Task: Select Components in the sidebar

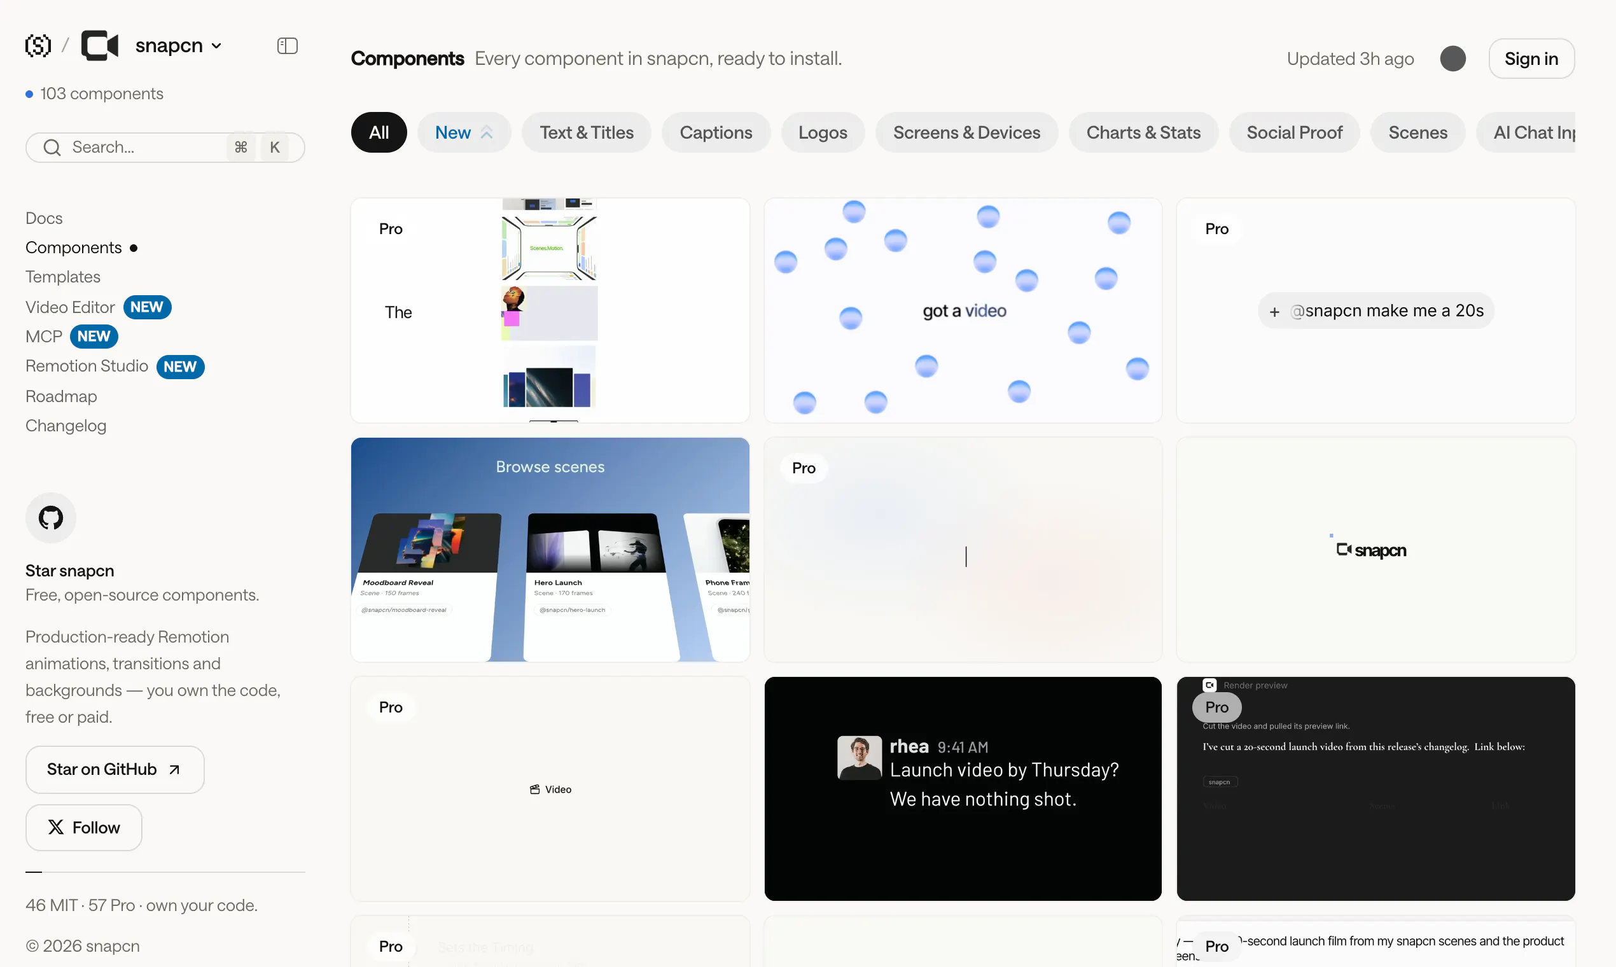Action: click(74, 247)
